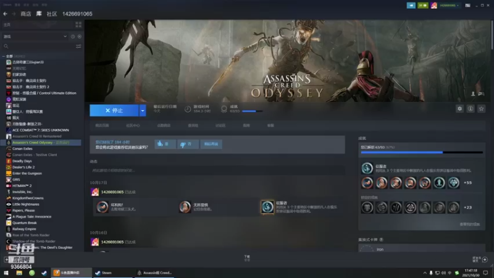Viewport: 494px width, 278px height.
Task: Select KingdomTwoCrowns entry
Action: click(x=28, y=198)
